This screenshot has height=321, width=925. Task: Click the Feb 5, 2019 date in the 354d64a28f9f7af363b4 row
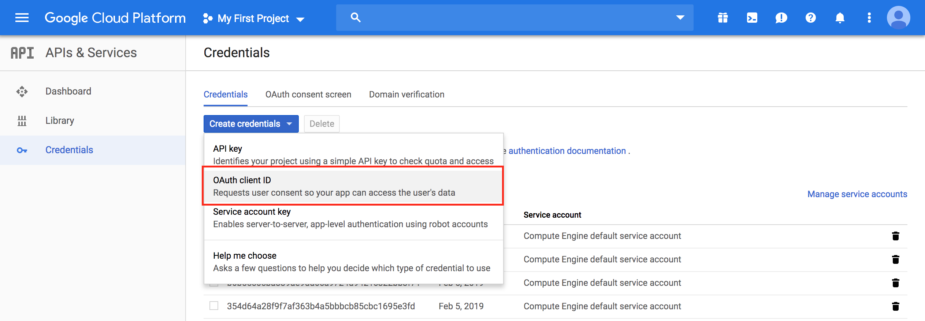pos(461,306)
